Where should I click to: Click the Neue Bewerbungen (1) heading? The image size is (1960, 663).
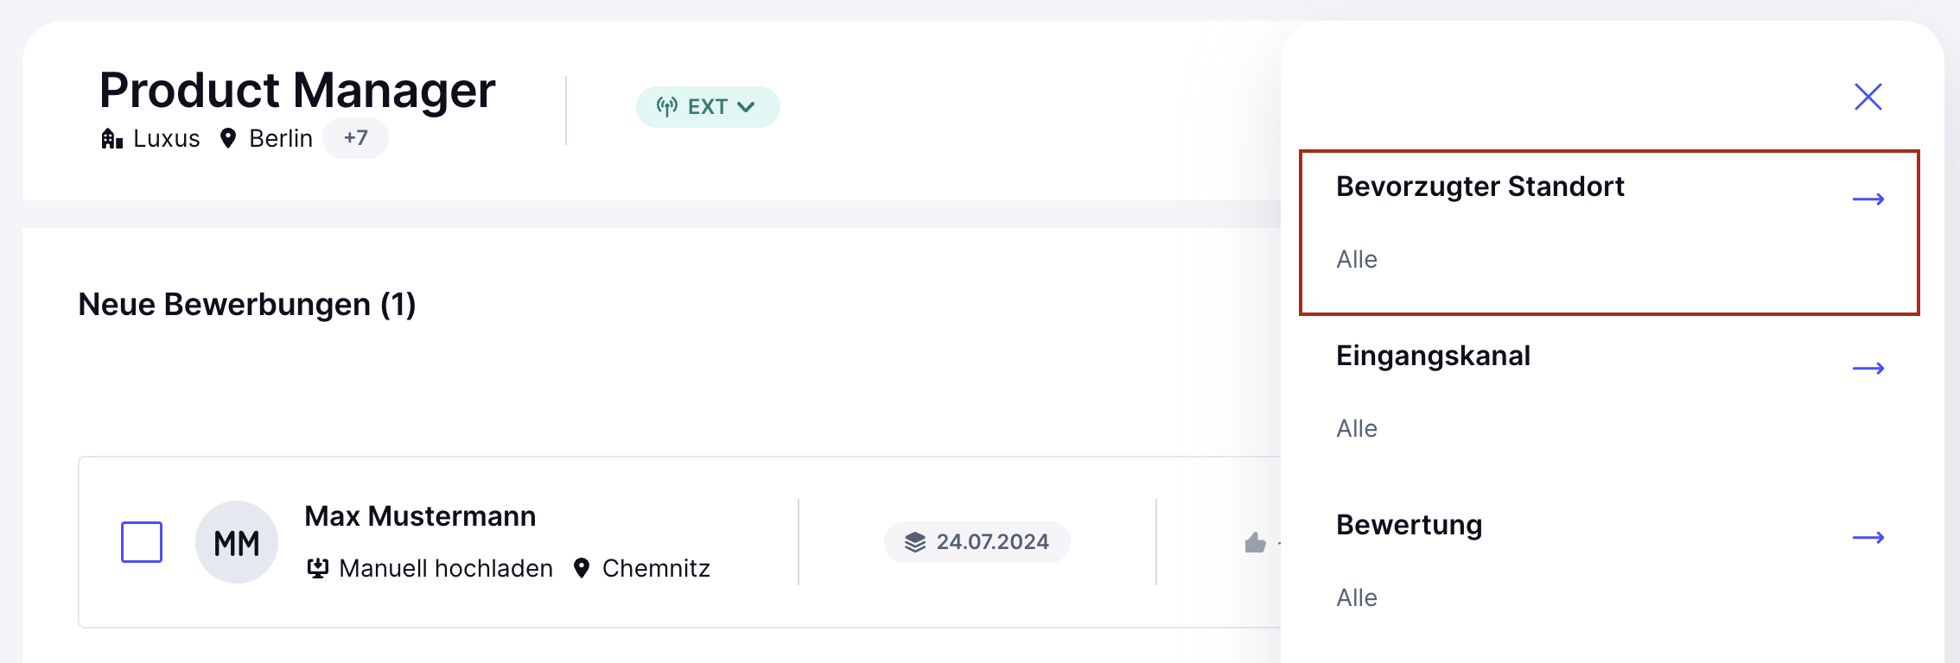247,305
